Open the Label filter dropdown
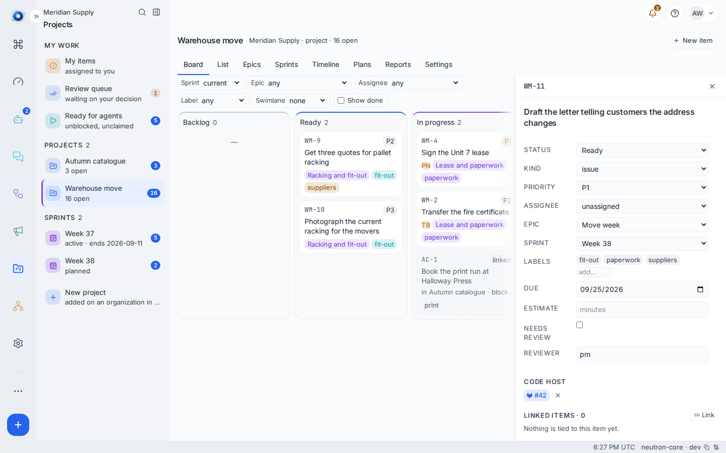The height and width of the screenshot is (453, 726). tap(213, 101)
